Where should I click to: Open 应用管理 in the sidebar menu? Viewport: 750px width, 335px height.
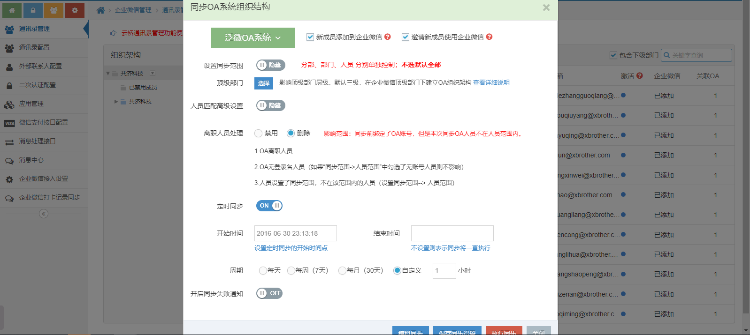(x=31, y=104)
